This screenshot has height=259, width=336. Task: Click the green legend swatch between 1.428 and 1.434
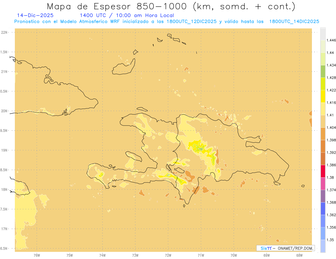(323, 71)
